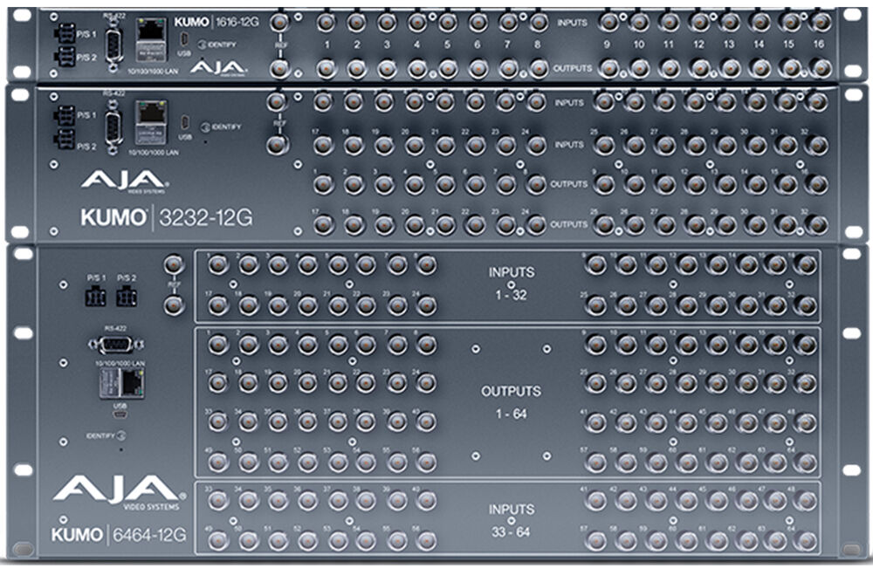
Task: Click the AJA logo on the 3232-12G unit
Action: pos(124,181)
